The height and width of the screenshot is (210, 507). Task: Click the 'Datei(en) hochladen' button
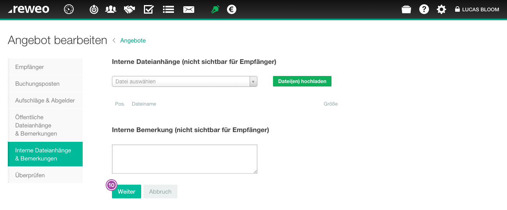tap(302, 81)
